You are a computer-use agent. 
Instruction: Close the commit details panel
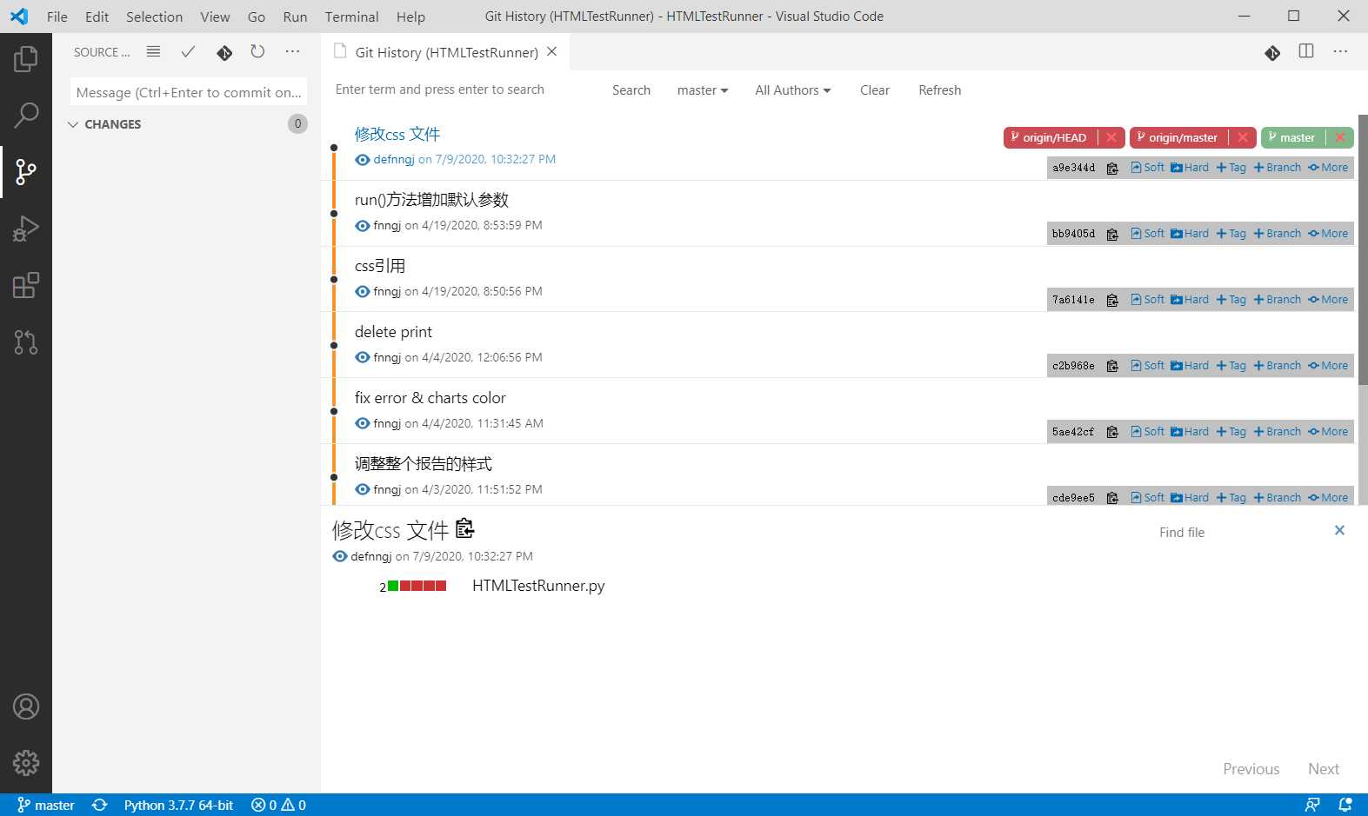coord(1339,530)
